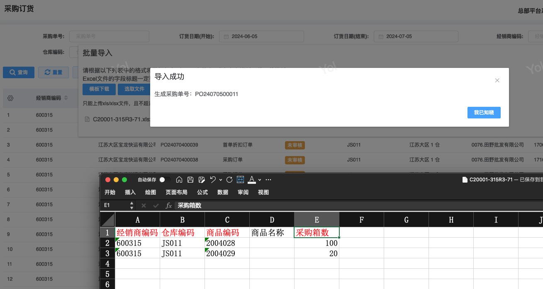Click the save icon in Excel toolbar
Image resolution: width=543 pixels, height=289 pixels.
tap(190, 180)
